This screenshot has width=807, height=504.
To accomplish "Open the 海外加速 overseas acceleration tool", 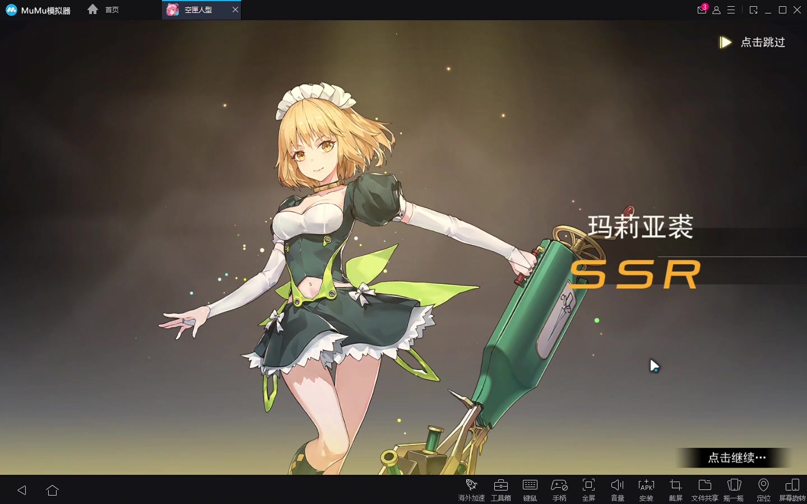I will pos(471,489).
